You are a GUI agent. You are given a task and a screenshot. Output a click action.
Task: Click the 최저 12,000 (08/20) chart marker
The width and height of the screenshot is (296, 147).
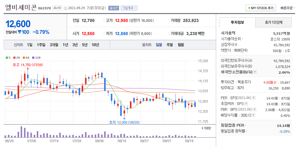[124, 122]
